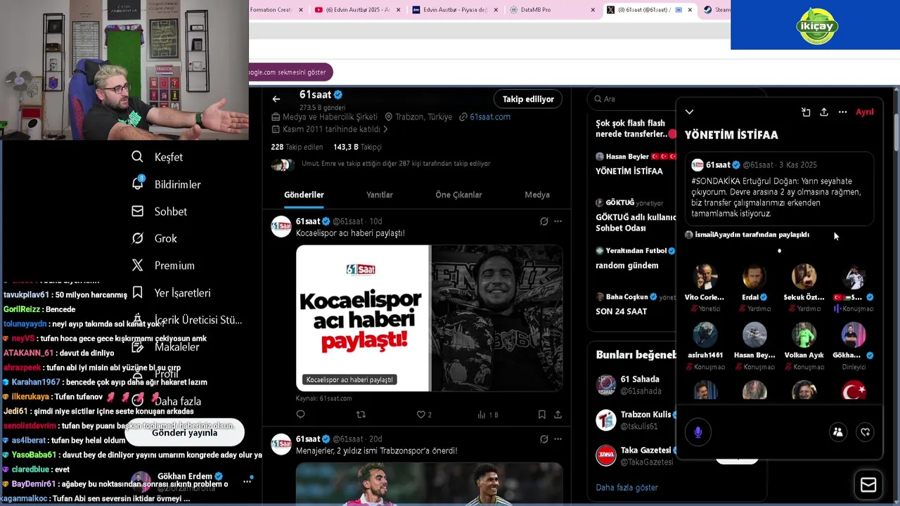Open SON 24 SAAT space by Baha Coşkun
Screen dimensions: 900x506
click(636, 304)
